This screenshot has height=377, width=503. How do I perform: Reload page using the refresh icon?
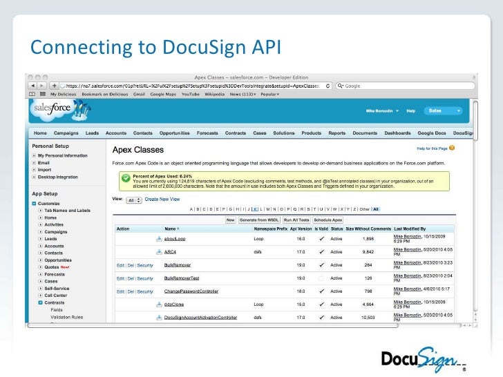(x=328, y=86)
